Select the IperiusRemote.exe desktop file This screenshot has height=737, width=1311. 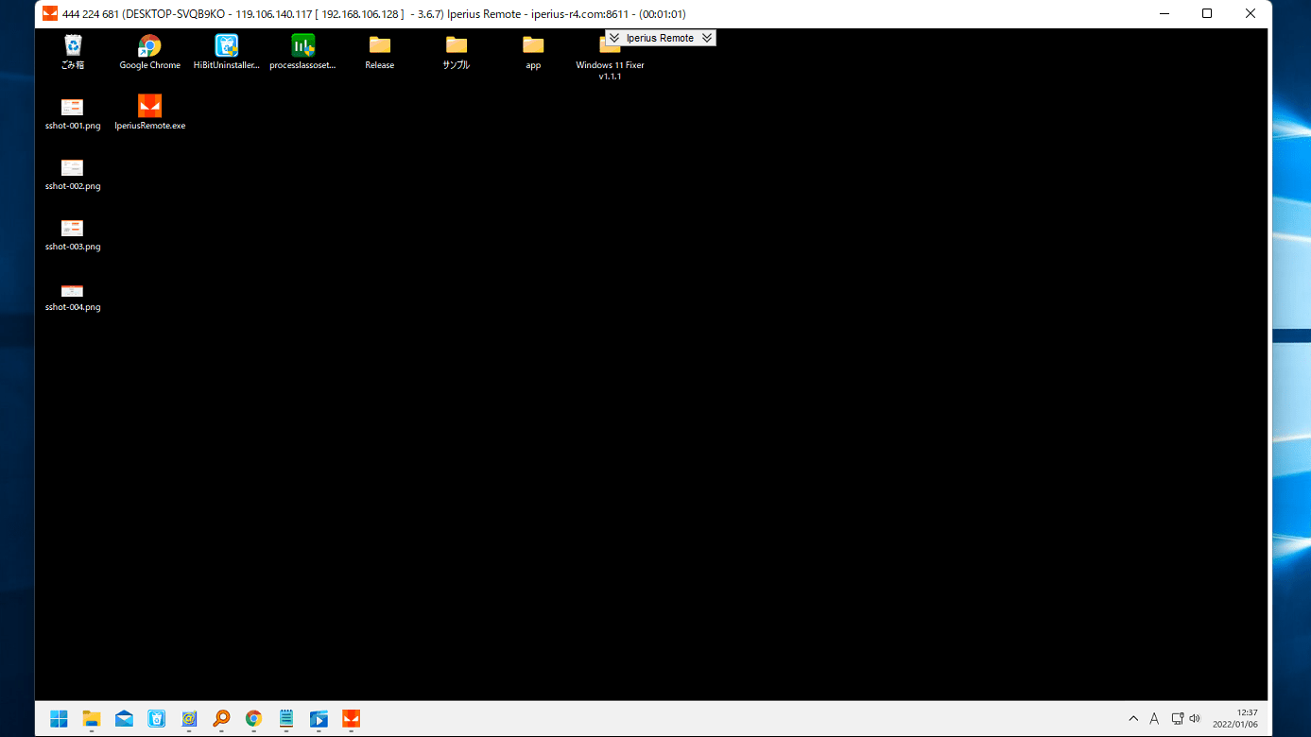149,112
